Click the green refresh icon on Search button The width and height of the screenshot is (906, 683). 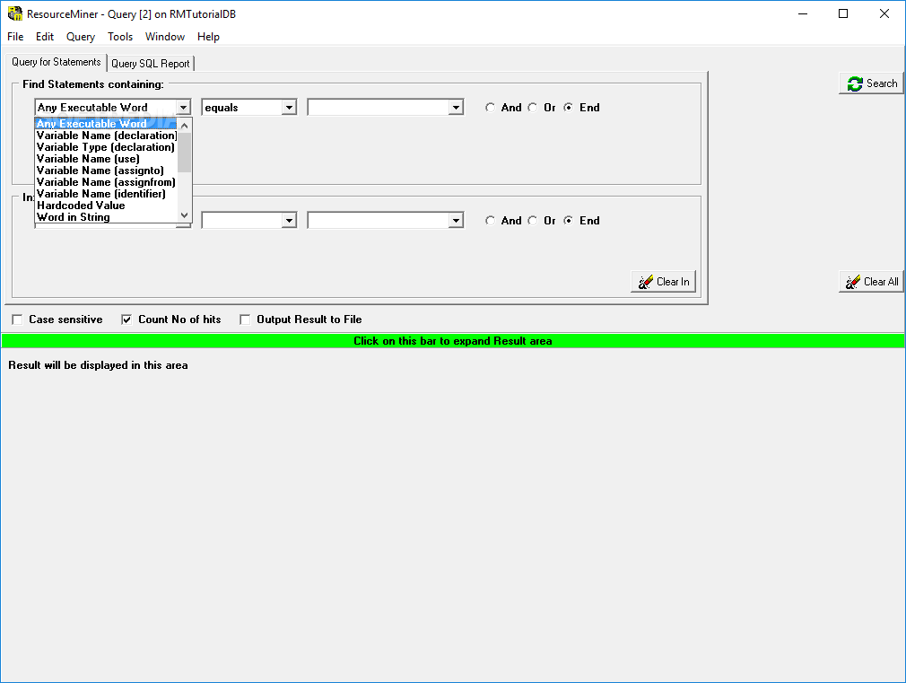(x=855, y=83)
